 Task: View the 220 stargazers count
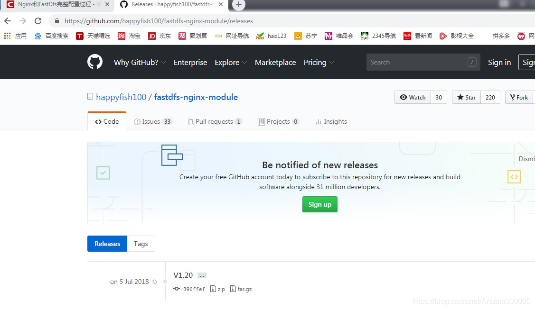490,98
